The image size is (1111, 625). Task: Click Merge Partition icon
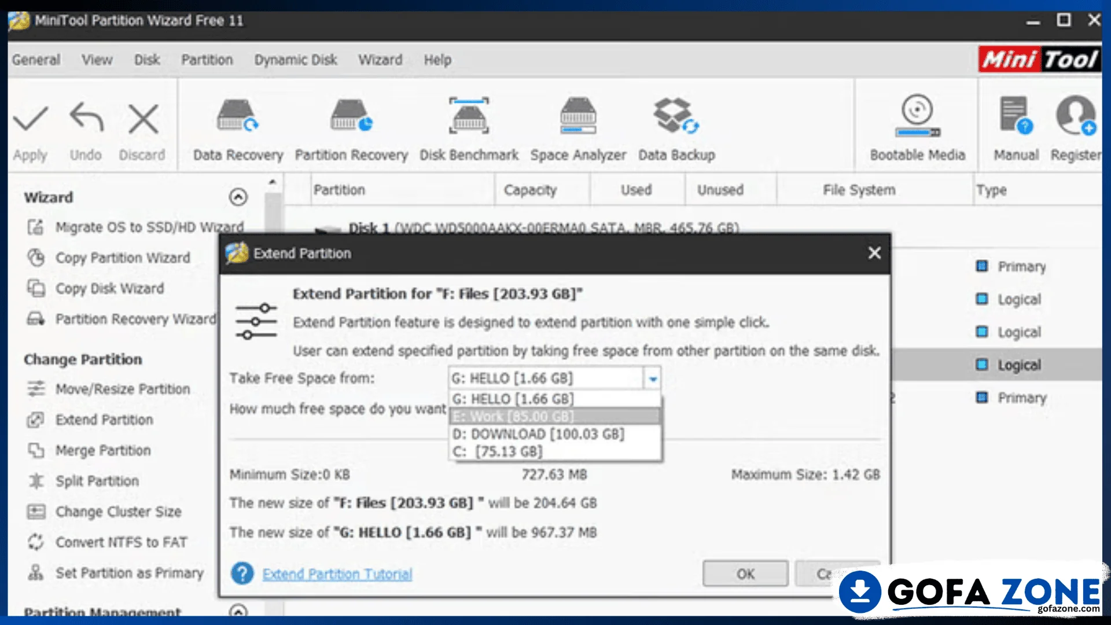pyautogui.click(x=36, y=450)
